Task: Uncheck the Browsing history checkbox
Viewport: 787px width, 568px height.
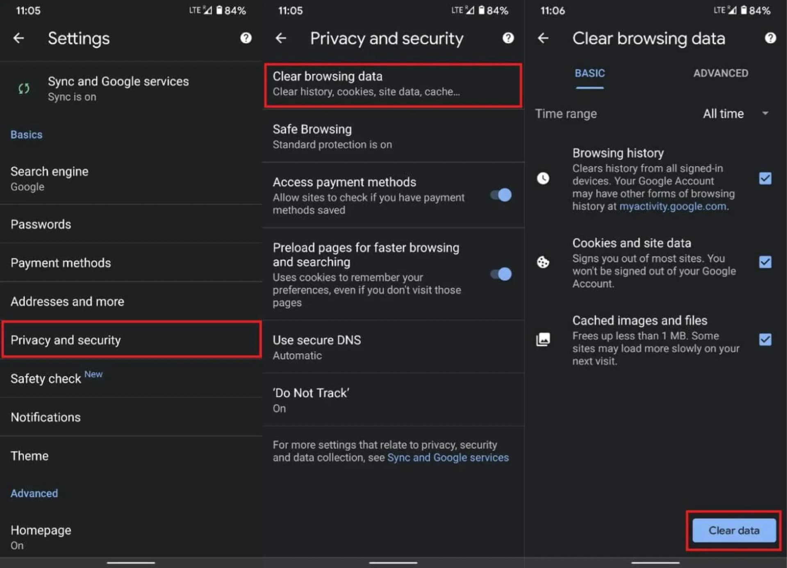Action: (765, 178)
